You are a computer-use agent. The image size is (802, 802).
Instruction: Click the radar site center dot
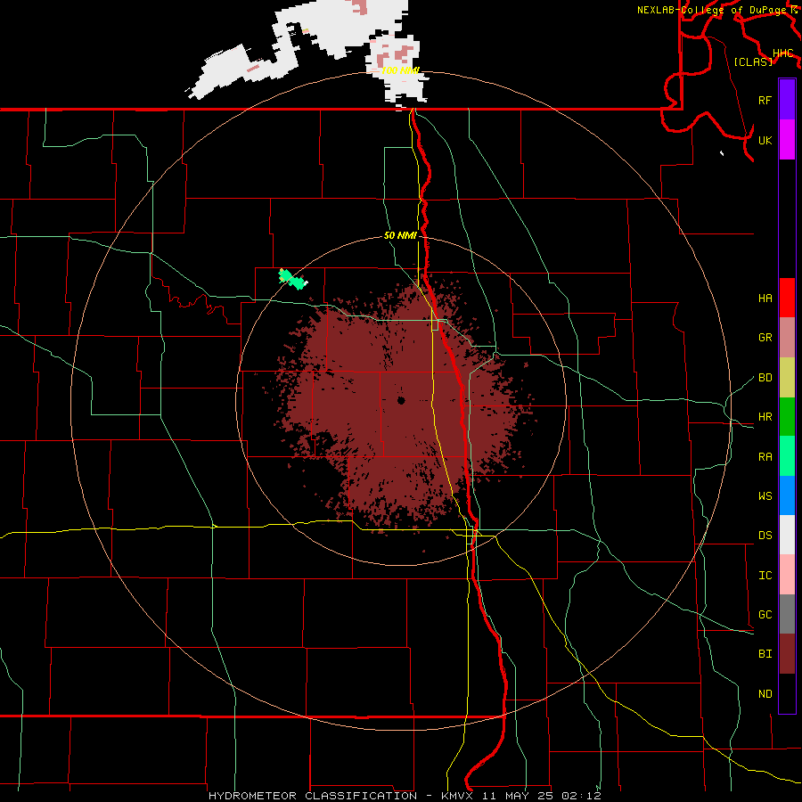(401, 400)
